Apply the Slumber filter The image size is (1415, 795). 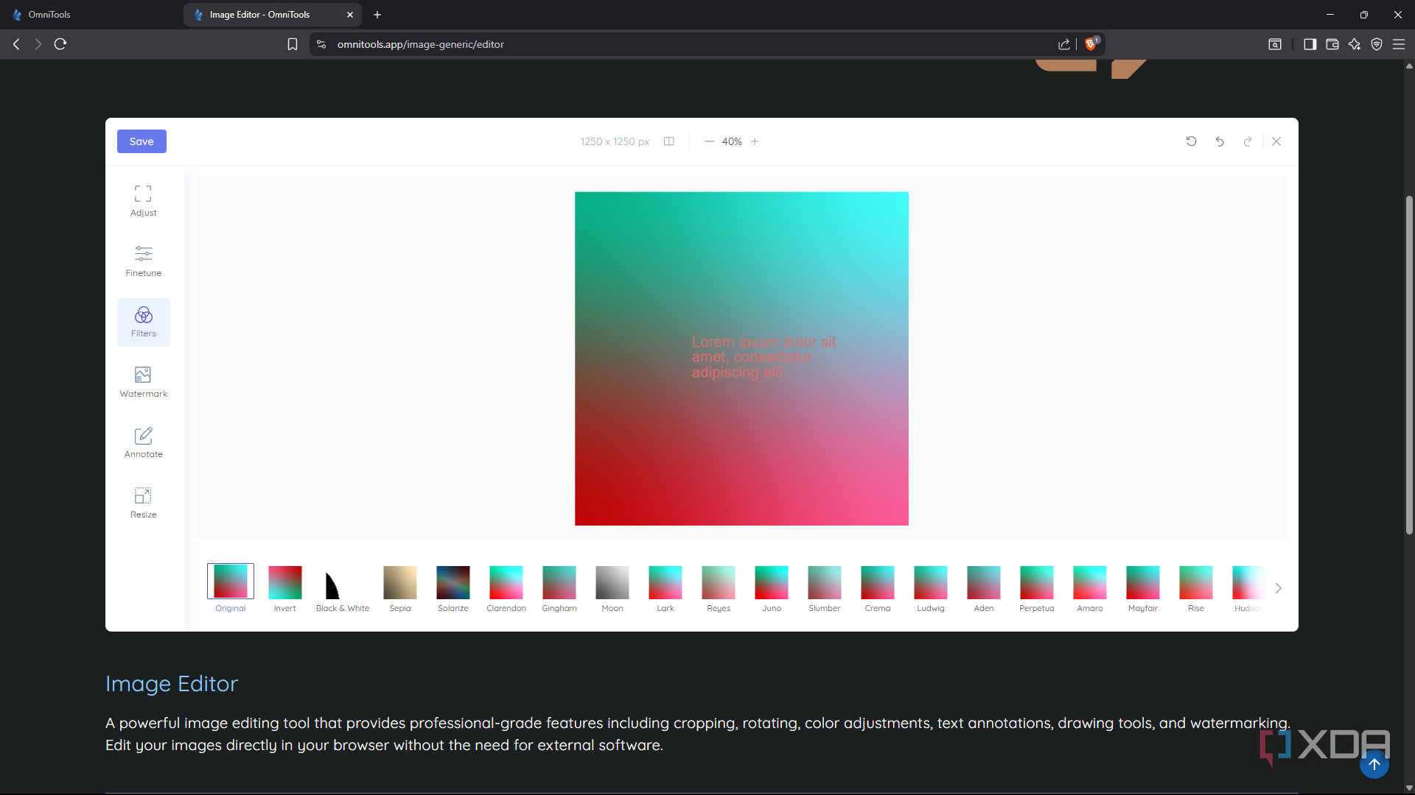coord(825,588)
